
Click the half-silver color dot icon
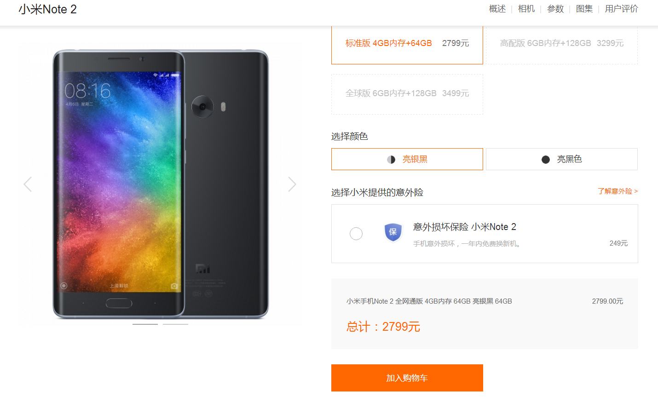pyautogui.click(x=391, y=160)
